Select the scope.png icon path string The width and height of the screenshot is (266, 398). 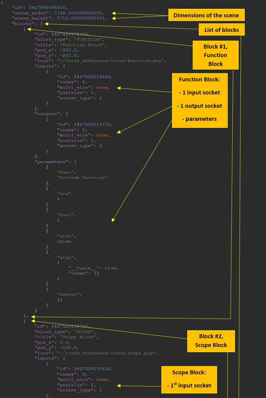(107, 353)
